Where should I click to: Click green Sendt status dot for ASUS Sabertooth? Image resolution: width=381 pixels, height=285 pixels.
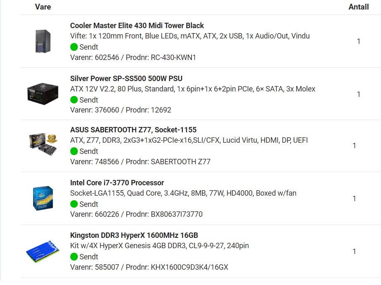point(74,151)
